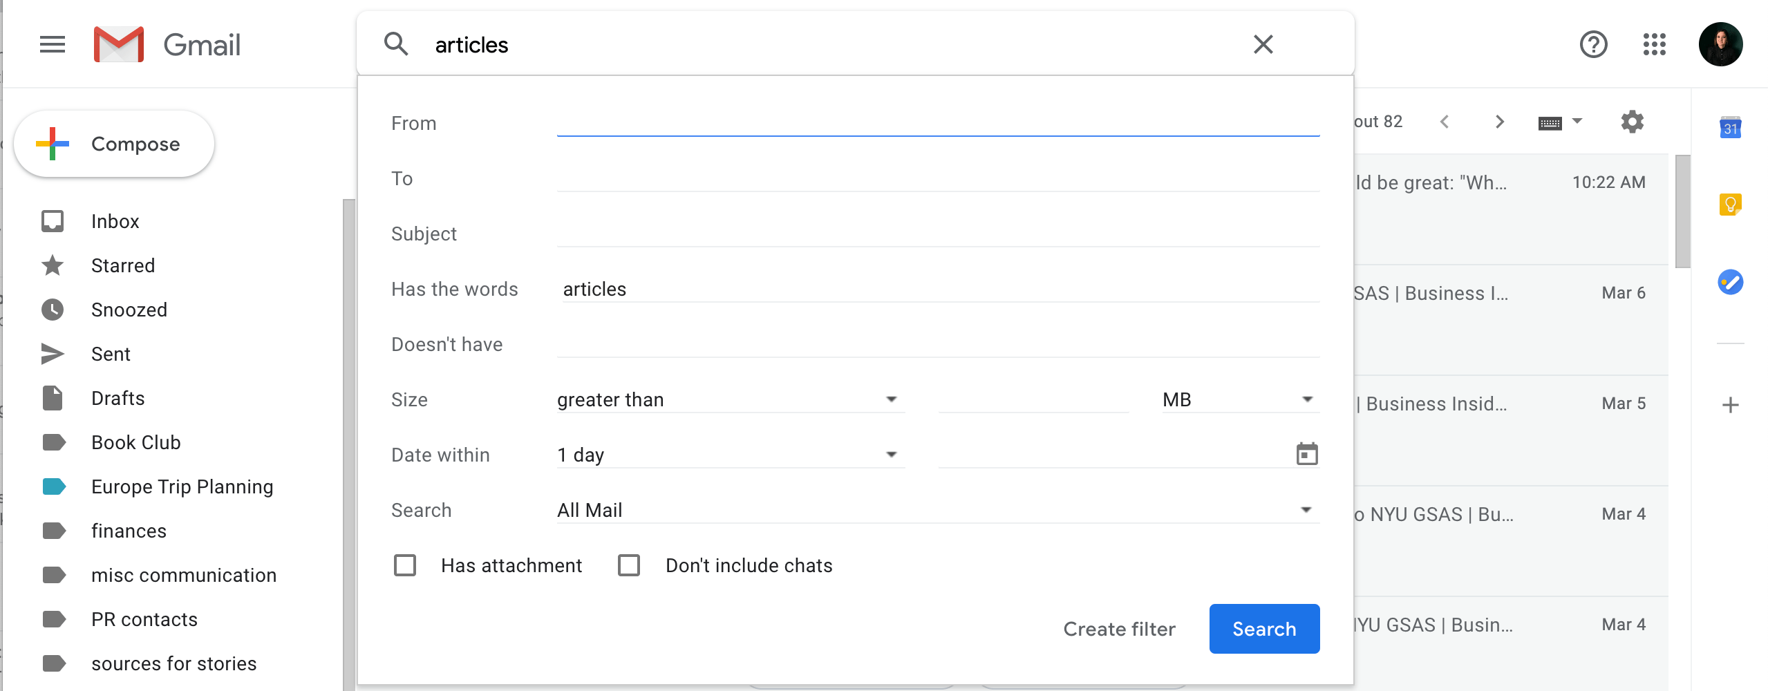Check the Has attachment checkbox
This screenshot has width=1768, height=691.
tap(405, 565)
